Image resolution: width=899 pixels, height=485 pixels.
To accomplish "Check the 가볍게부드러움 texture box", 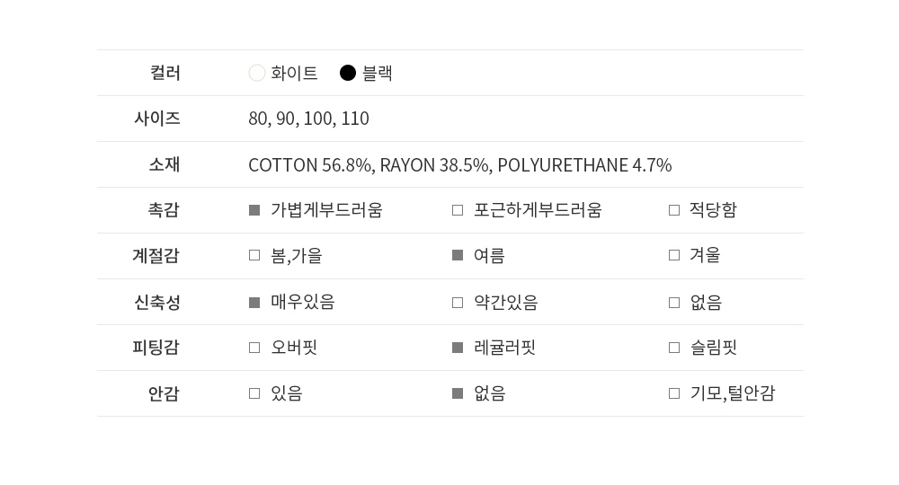I will coord(254,210).
